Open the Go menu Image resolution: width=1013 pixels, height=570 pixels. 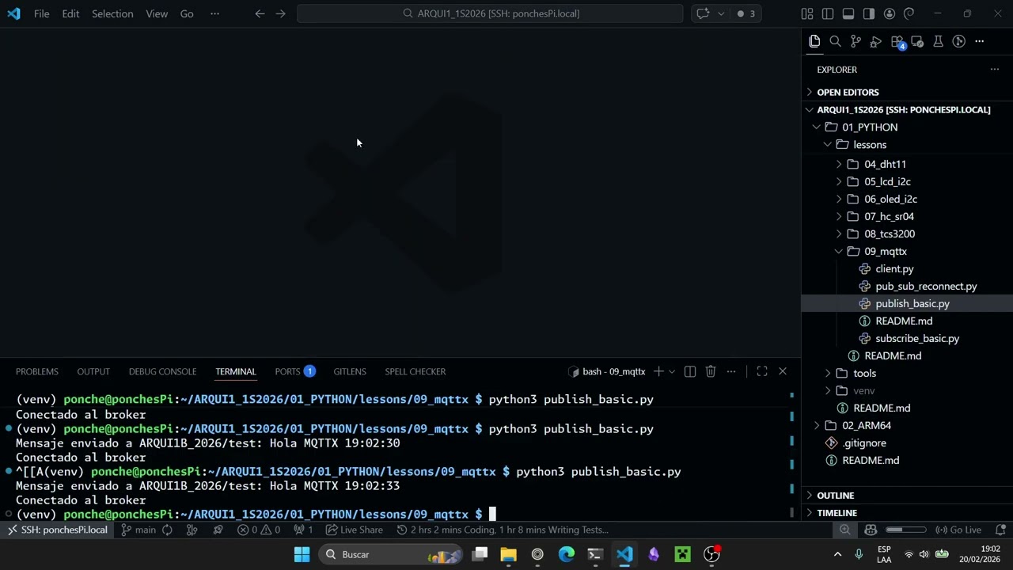[x=187, y=13]
